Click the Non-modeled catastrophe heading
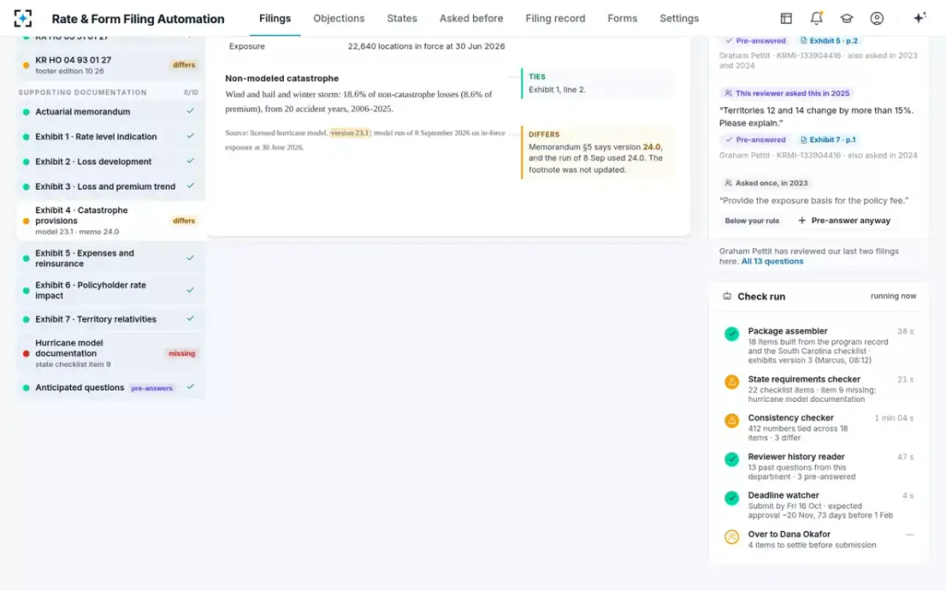The height and width of the screenshot is (591, 946). coord(282,78)
